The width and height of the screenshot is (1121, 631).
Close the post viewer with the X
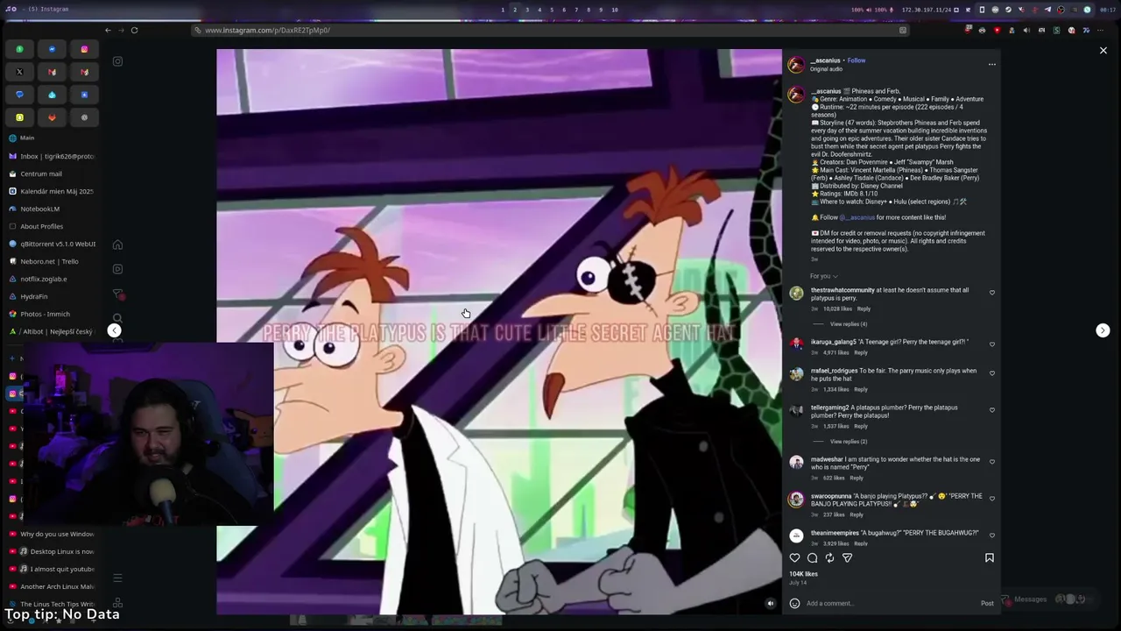pos(1103,51)
